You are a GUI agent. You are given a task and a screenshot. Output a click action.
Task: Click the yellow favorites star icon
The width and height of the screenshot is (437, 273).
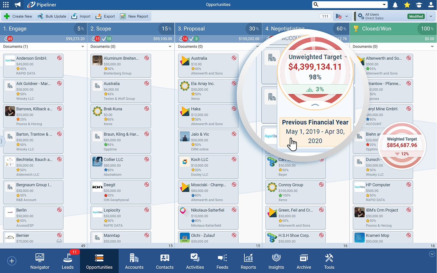pos(407,5)
